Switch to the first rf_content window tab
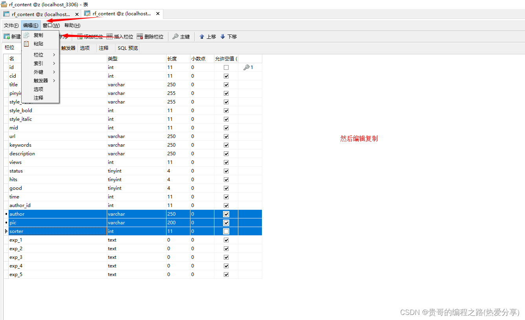Screen dimensions: 525x320 click(x=41, y=14)
